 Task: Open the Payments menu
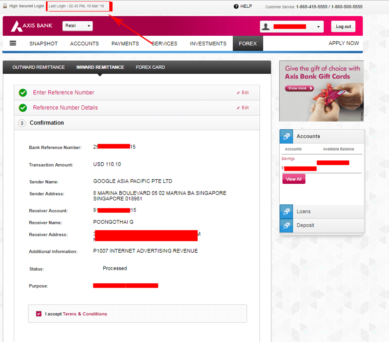point(125,44)
